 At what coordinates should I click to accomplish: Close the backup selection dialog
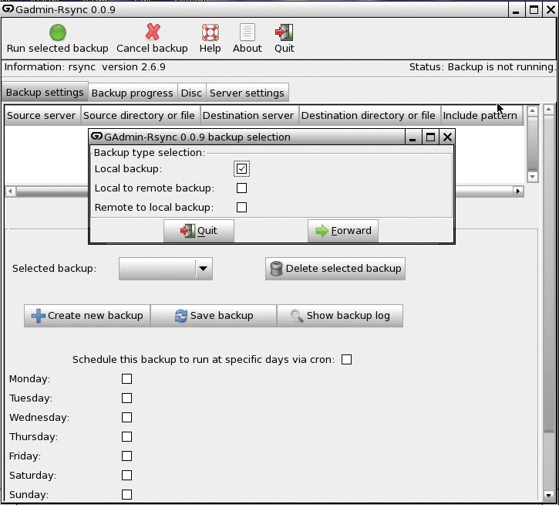click(x=447, y=137)
